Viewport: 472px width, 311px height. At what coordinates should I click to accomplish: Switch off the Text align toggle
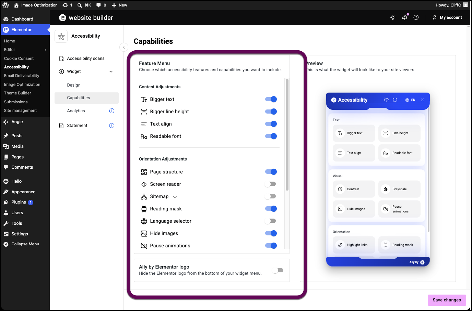coord(271,124)
